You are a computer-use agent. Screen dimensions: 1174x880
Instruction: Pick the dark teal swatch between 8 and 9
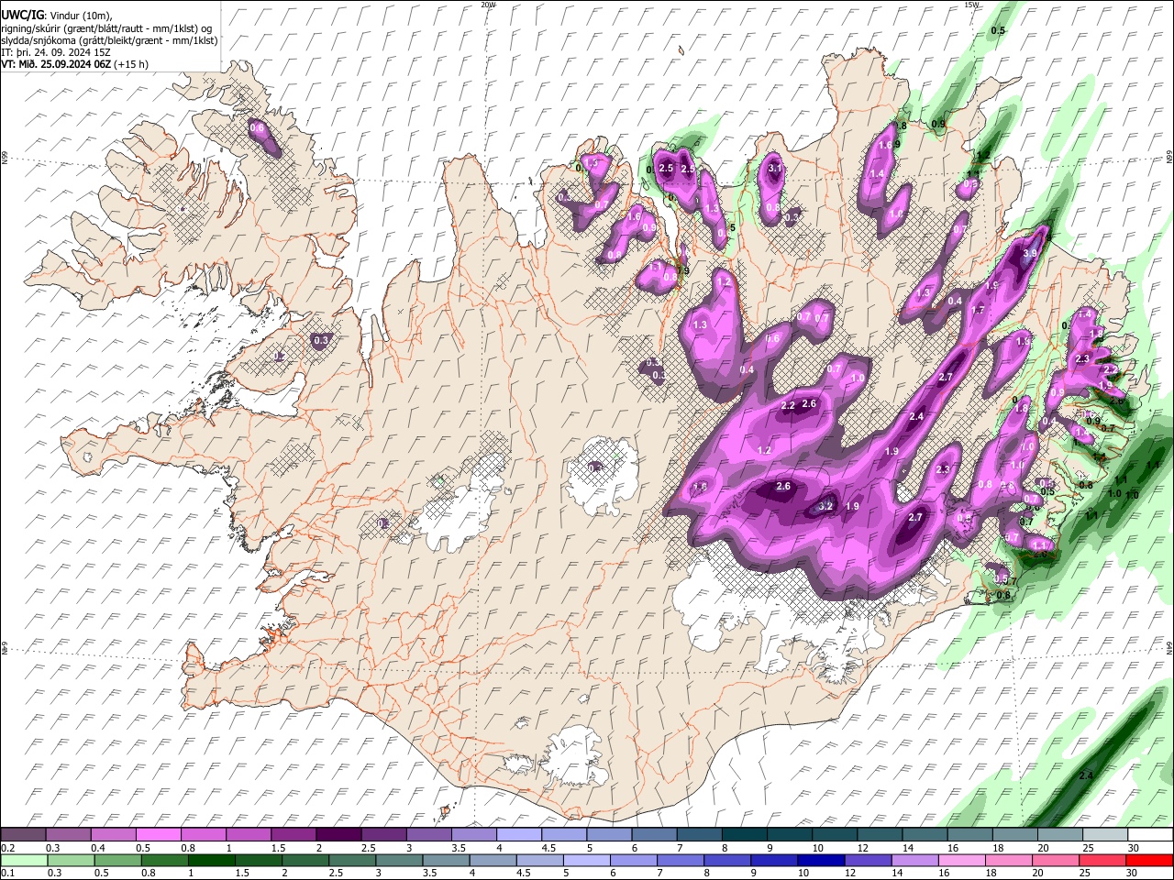[x=744, y=834]
